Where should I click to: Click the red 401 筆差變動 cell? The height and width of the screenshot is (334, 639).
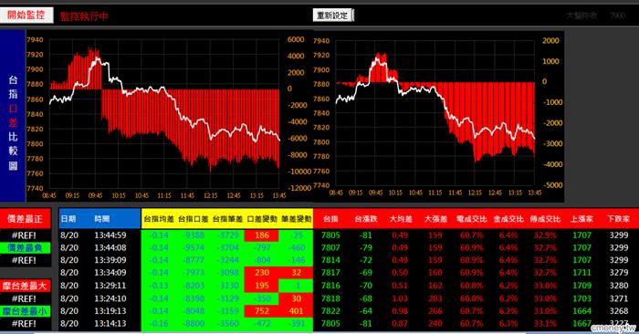(297, 311)
